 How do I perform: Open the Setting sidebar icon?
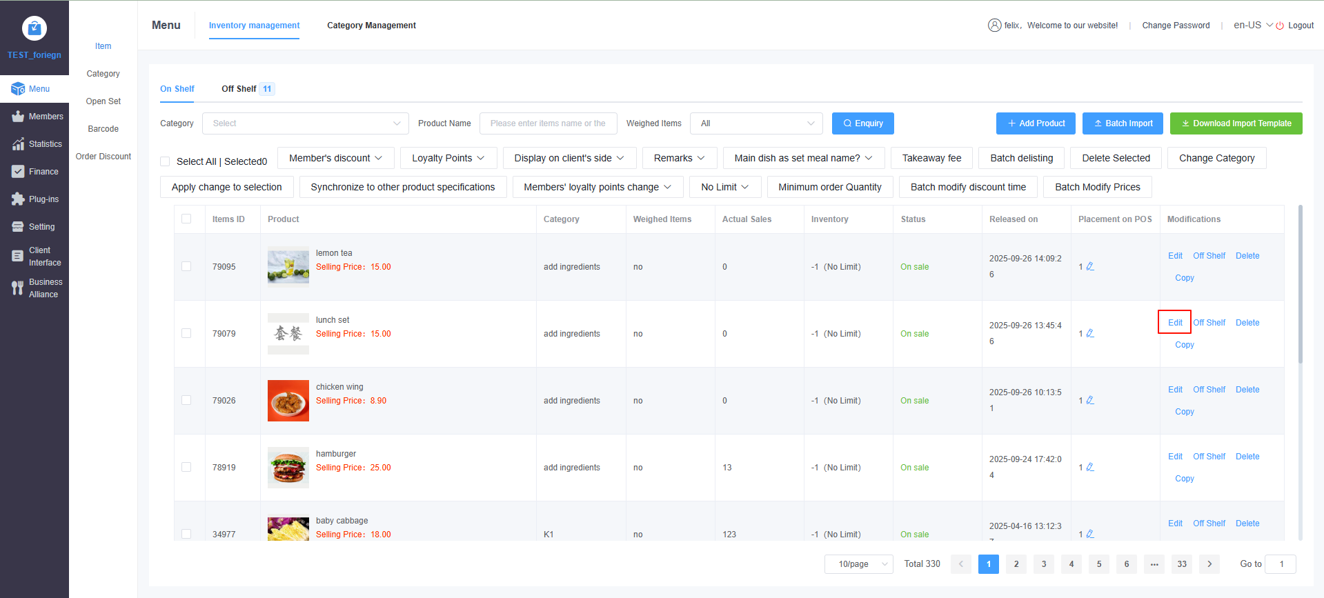pyautogui.click(x=18, y=227)
